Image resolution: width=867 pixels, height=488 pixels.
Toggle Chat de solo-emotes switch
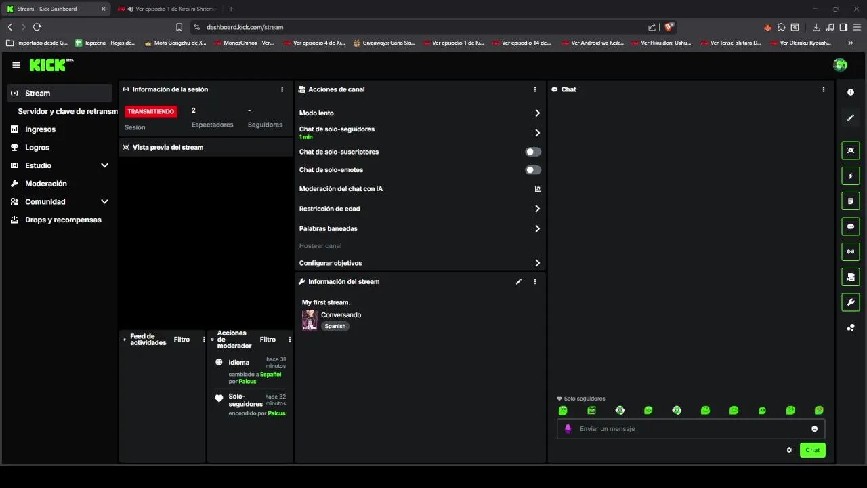pyautogui.click(x=533, y=170)
